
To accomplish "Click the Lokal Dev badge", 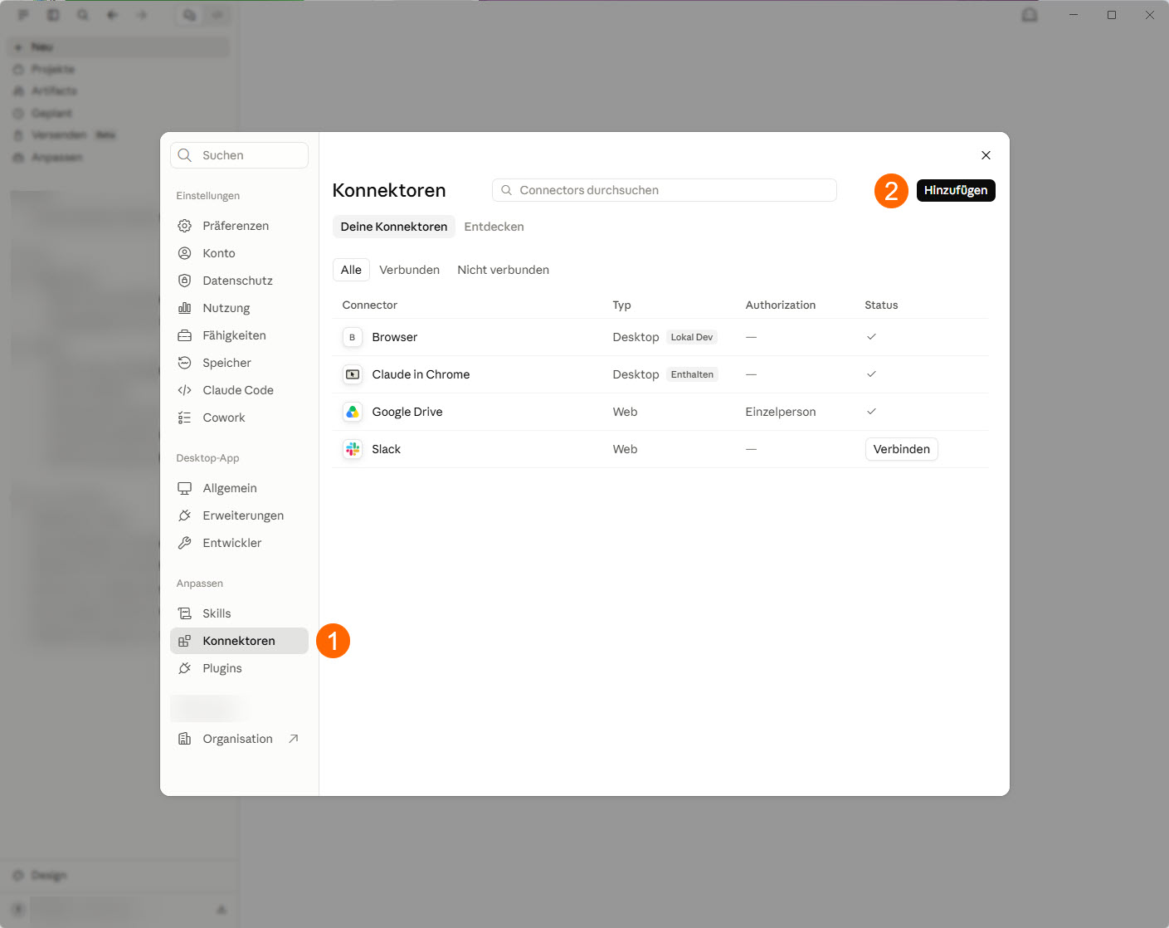I will pos(692,337).
